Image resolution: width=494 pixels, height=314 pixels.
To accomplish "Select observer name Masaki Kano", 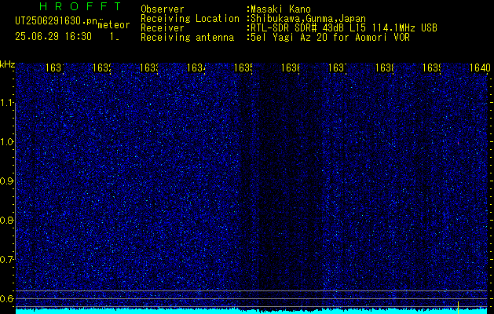I will [x=280, y=9].
